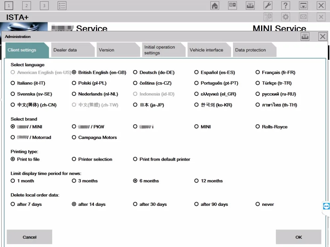The image size is (330, 247).
Task: Choose the / Motorrad brand option
Action: click(x=31, y=137)
